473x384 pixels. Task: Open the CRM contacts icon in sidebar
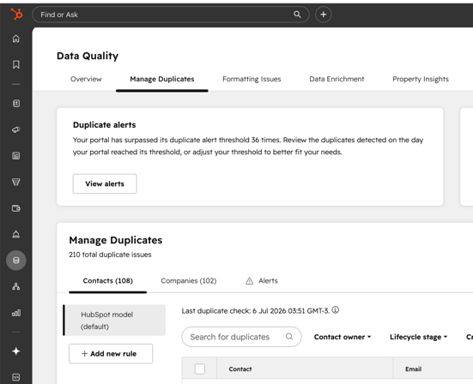coord(16,104)
